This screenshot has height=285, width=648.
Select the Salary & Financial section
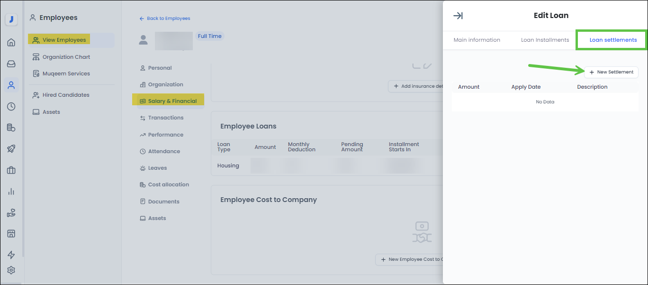point(172,101)
